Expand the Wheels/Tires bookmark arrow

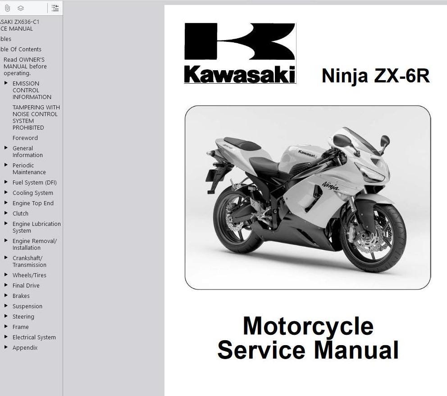[6, 275]
